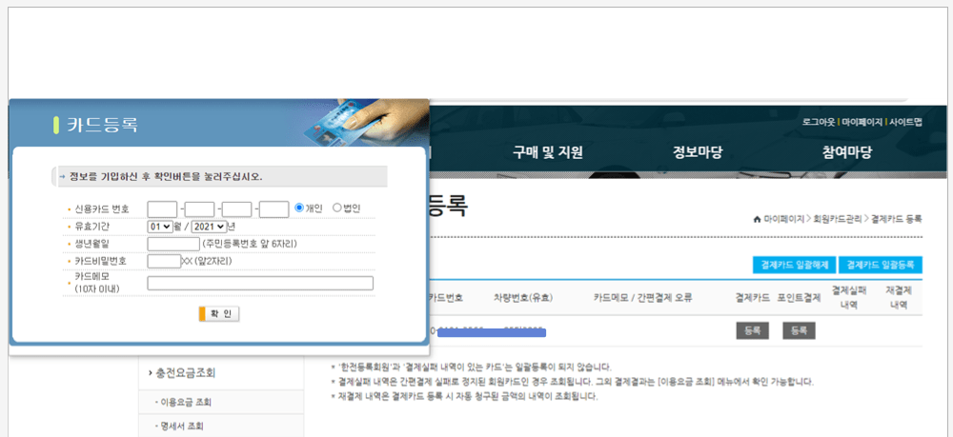Screen dimensions: 953x437
Task: Click the third credit card number field
Action: [236, 209]
